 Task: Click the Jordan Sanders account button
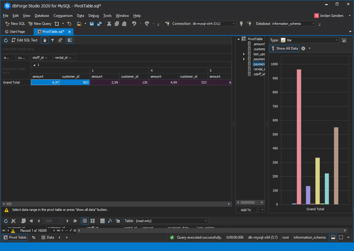[x=329, y=16]
